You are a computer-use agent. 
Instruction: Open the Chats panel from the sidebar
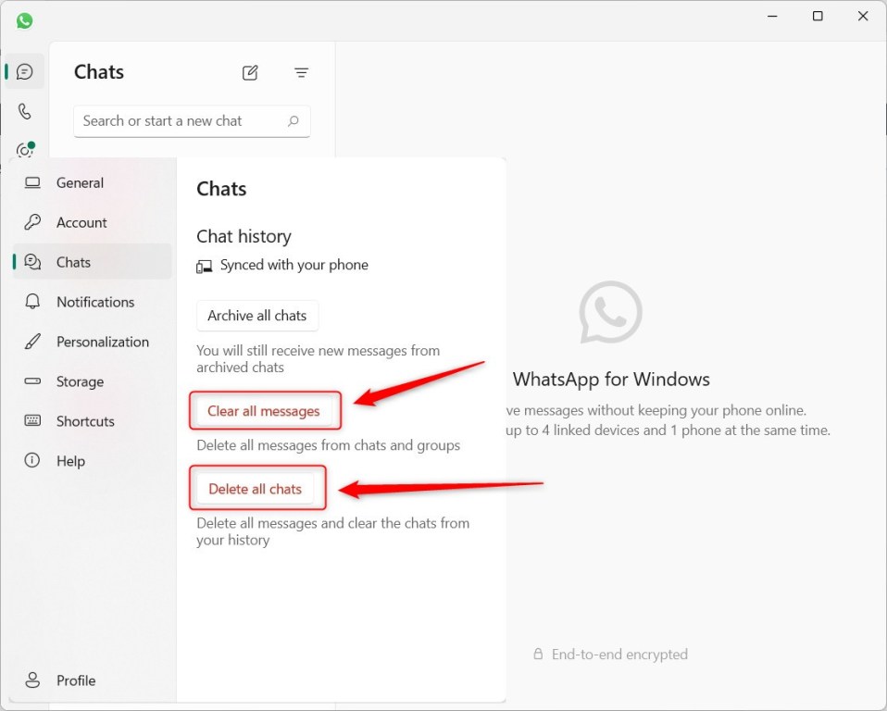click(x=24, y=71)
